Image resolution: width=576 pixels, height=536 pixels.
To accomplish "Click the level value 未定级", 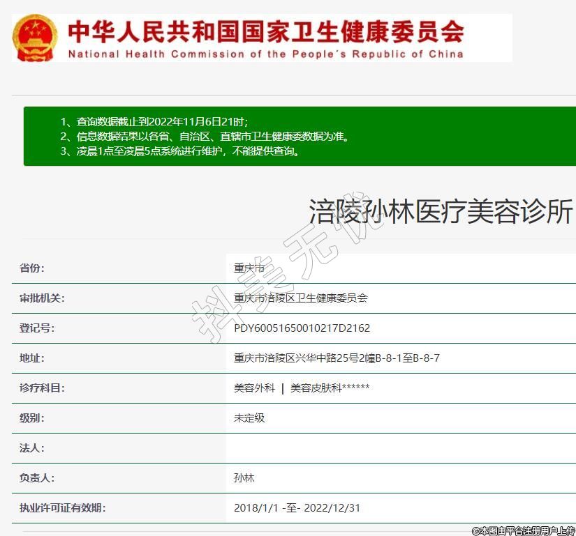I will click(x=249, y=418).
